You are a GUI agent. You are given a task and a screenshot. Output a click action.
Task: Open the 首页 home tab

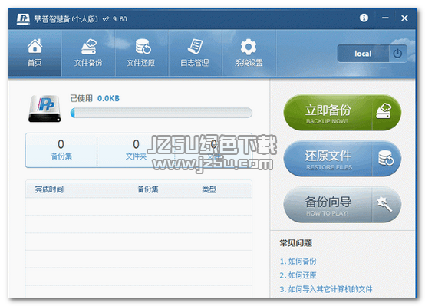pos(35,53)
